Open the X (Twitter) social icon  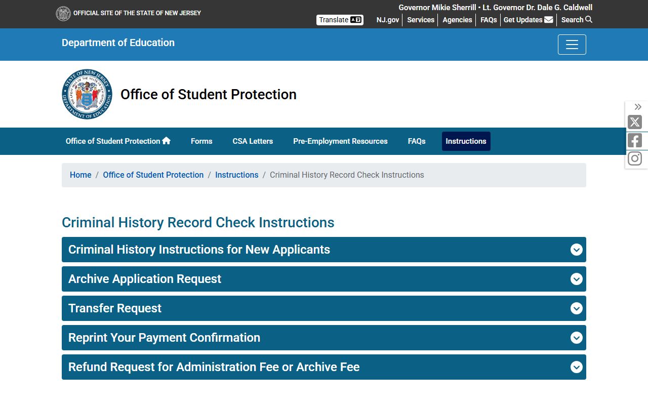click(635, 122)
